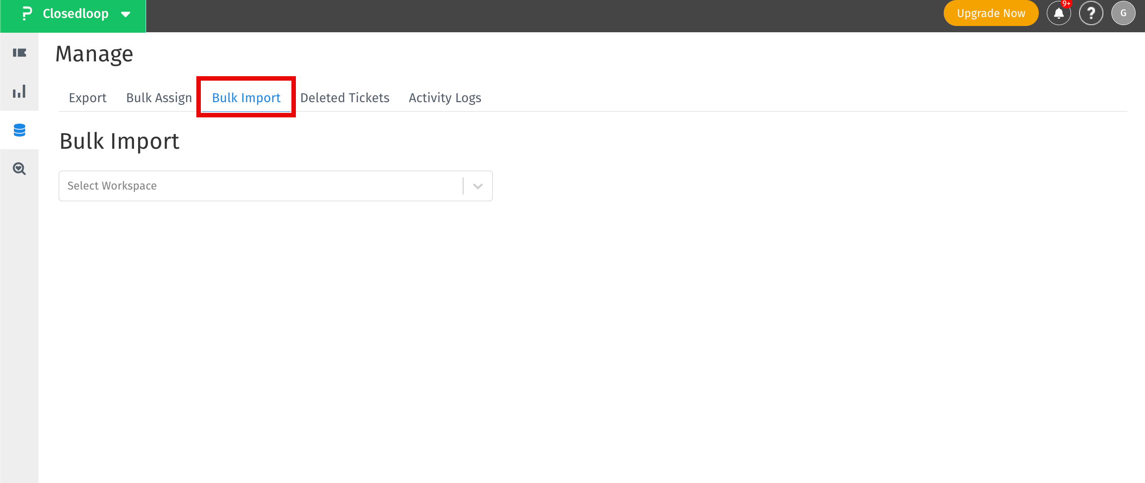This screenshot has width=1145, height=483.
Task: Open the feedback board sidebar icon
Action: [19, 53]
